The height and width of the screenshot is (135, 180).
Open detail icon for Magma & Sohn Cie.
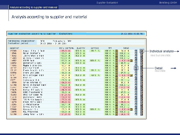pos(136,65)
